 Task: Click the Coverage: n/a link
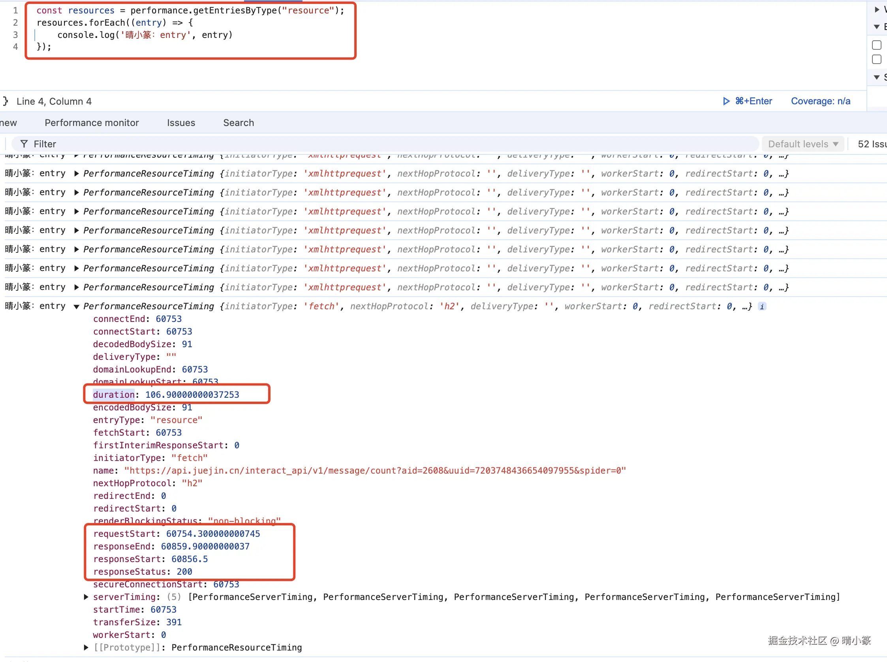[820, 101]
